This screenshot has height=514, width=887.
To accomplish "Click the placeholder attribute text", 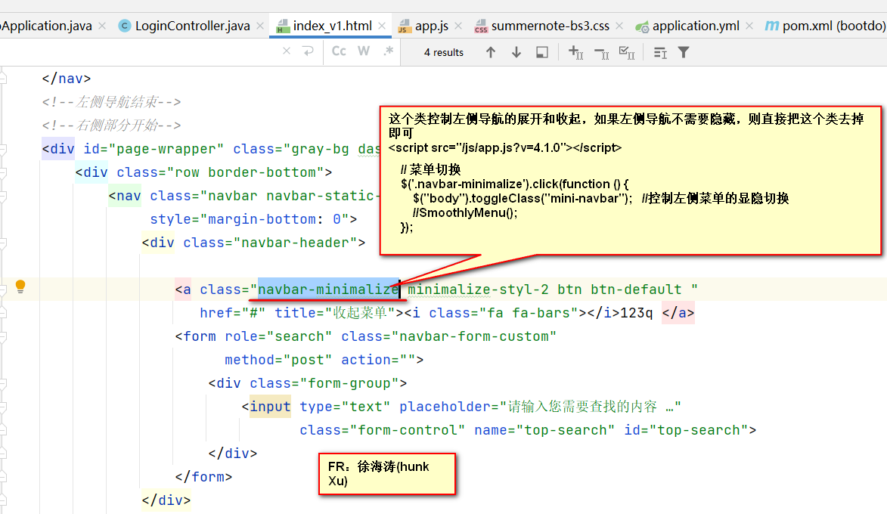I will 540,407.
